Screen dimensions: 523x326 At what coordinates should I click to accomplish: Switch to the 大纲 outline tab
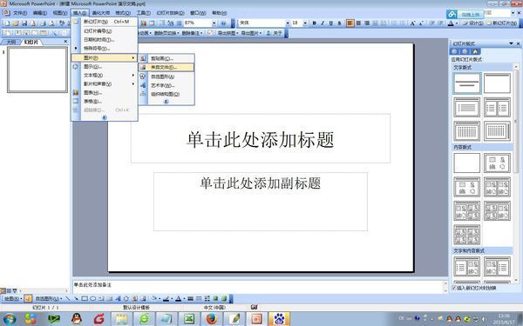pos(11,42)
